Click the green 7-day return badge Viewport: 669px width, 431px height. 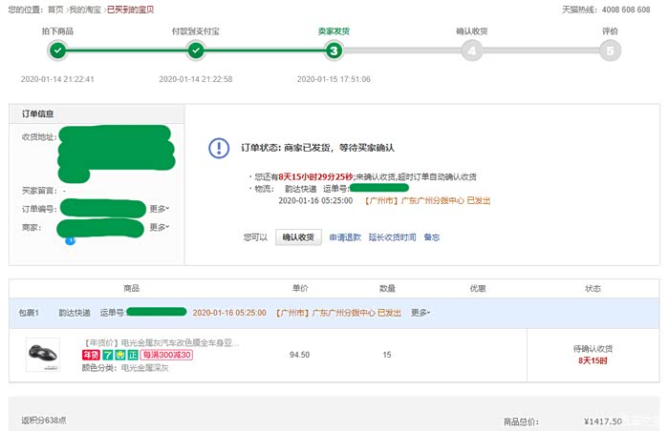[x=108, y=356]
